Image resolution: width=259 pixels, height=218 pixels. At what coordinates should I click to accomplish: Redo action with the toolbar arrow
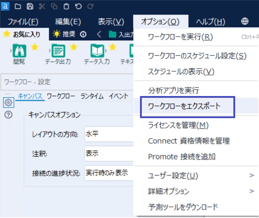(90, 7)
